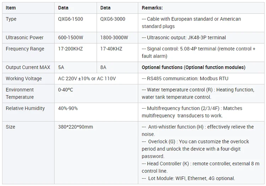
Task: Select the bold "Optional functions" remark text
Action: click(x=193, y=67)
